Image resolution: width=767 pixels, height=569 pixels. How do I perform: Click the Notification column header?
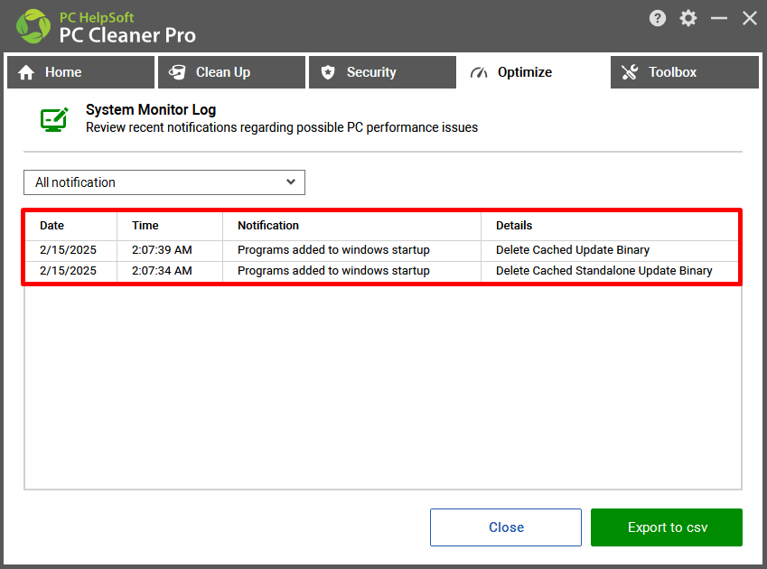268,226
